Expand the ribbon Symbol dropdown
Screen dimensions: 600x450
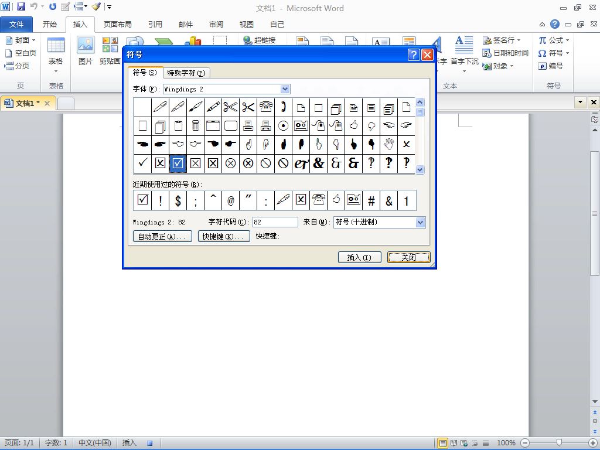[567, 53]
